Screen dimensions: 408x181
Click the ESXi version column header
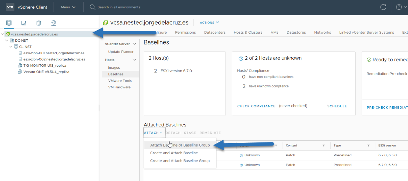pos(387,146)
